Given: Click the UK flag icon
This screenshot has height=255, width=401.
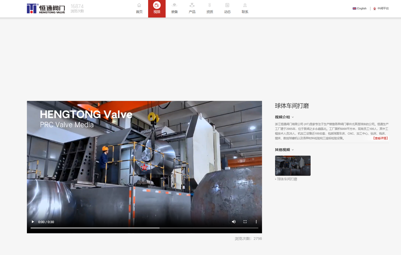Looking at the screenshot, I should [x=354, y=9].
